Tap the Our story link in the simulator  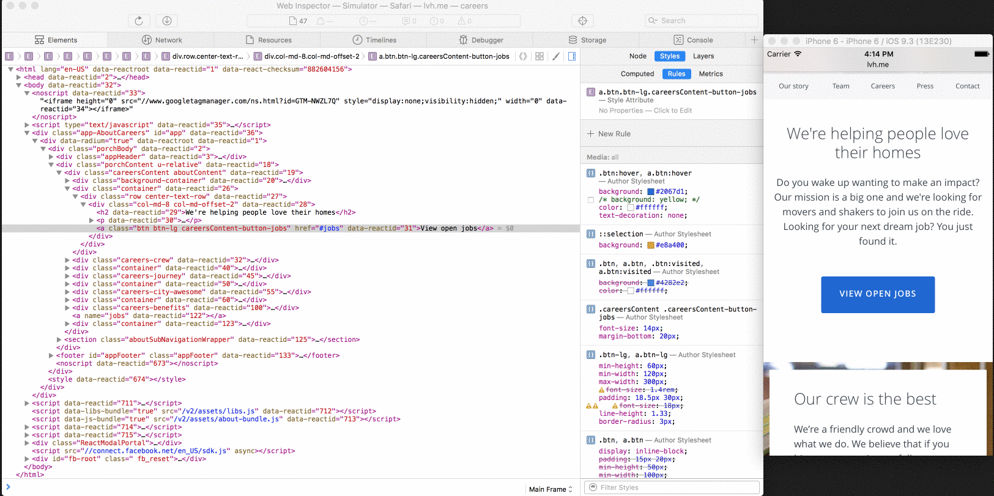(793, 86)
